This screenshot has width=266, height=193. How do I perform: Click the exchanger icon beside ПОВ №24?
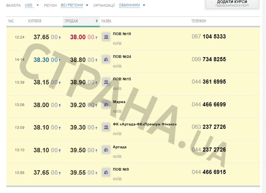click(106, 59)
